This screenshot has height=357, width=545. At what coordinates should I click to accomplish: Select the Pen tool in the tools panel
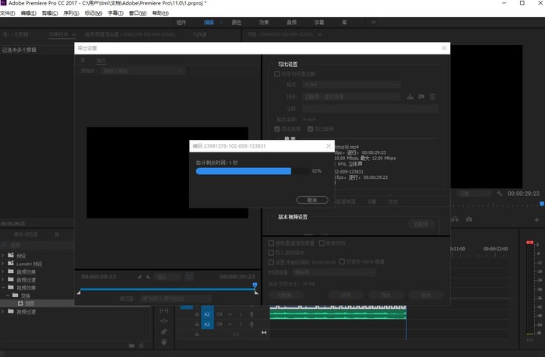164,331
